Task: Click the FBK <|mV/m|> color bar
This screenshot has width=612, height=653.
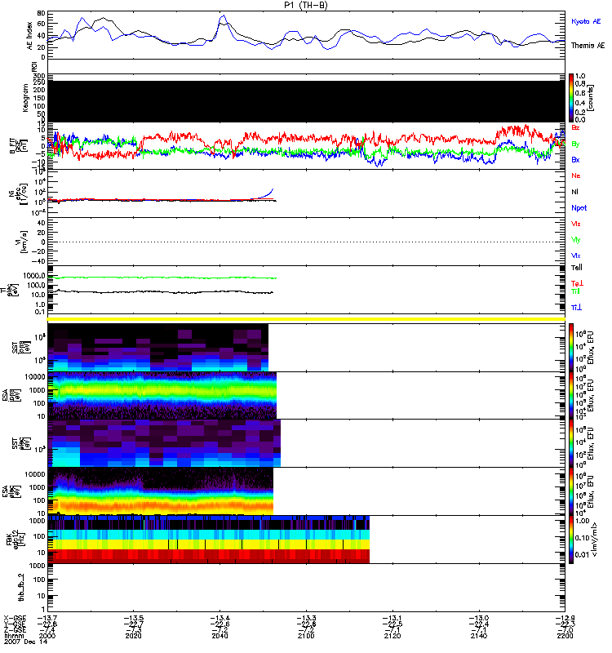Action: coord(570,540)
